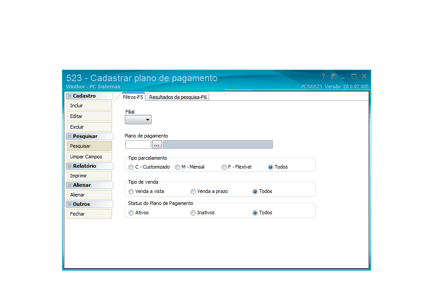Open the help question mark icon

click(x=323, y=76)
